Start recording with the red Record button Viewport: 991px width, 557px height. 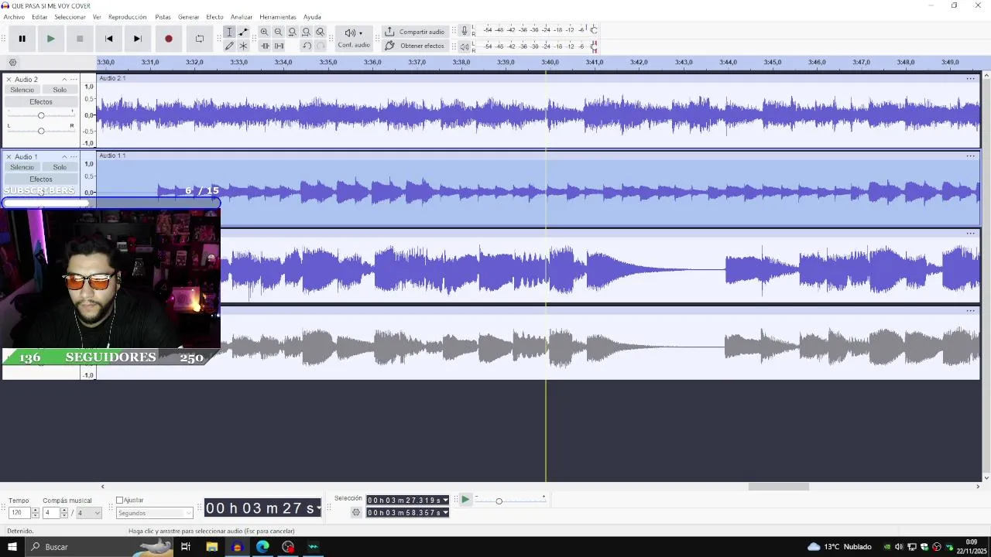pos(168,39)
